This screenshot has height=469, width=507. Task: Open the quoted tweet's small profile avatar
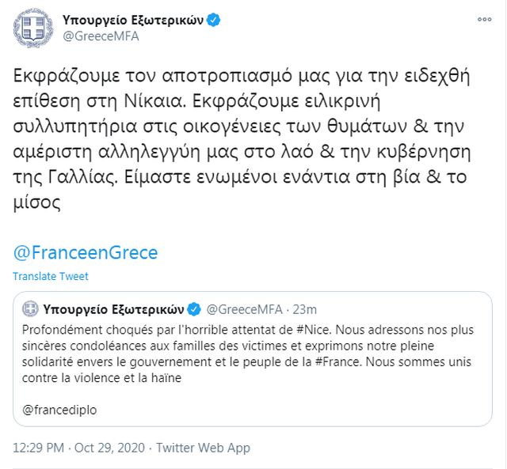pyautogui.click(x=30, y=308)
